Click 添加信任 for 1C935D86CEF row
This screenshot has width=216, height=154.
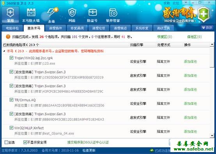pos(190,75)
